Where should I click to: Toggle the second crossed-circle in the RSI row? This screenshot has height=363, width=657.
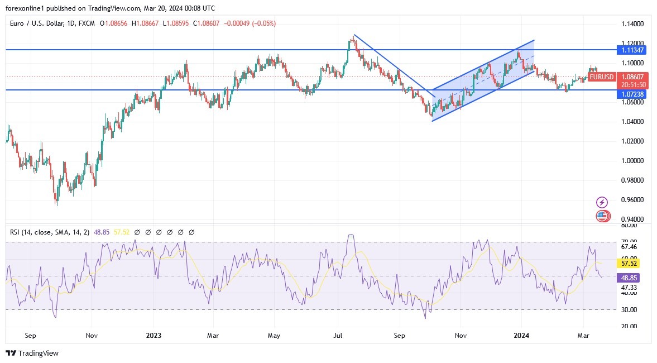tap(148, 232)
